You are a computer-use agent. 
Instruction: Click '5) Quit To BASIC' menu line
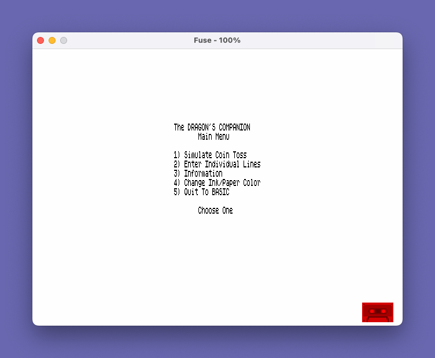(x=201, y=192)
